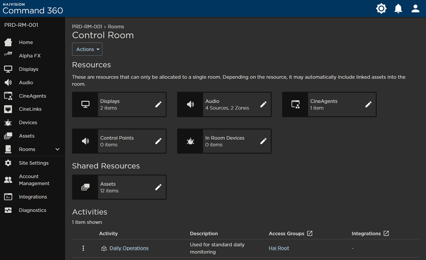The height and width of the screenshot is (260, 426).
Task: Open the CineAgents 1 item card
Action: pos(329,104)
